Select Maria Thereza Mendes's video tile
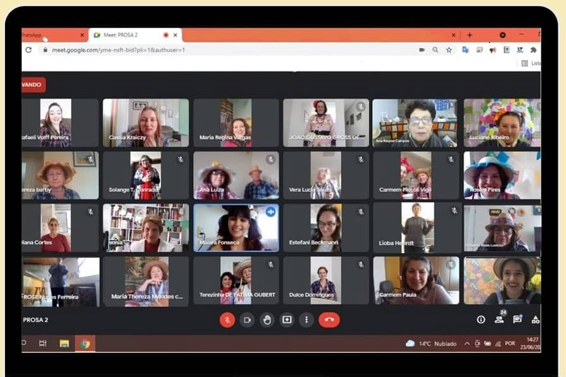The height and width of the screenshot is (377, 566). coord(146,281)
